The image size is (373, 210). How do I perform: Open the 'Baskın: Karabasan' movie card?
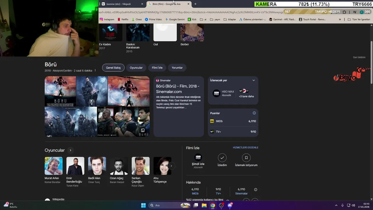pos(138,38)
